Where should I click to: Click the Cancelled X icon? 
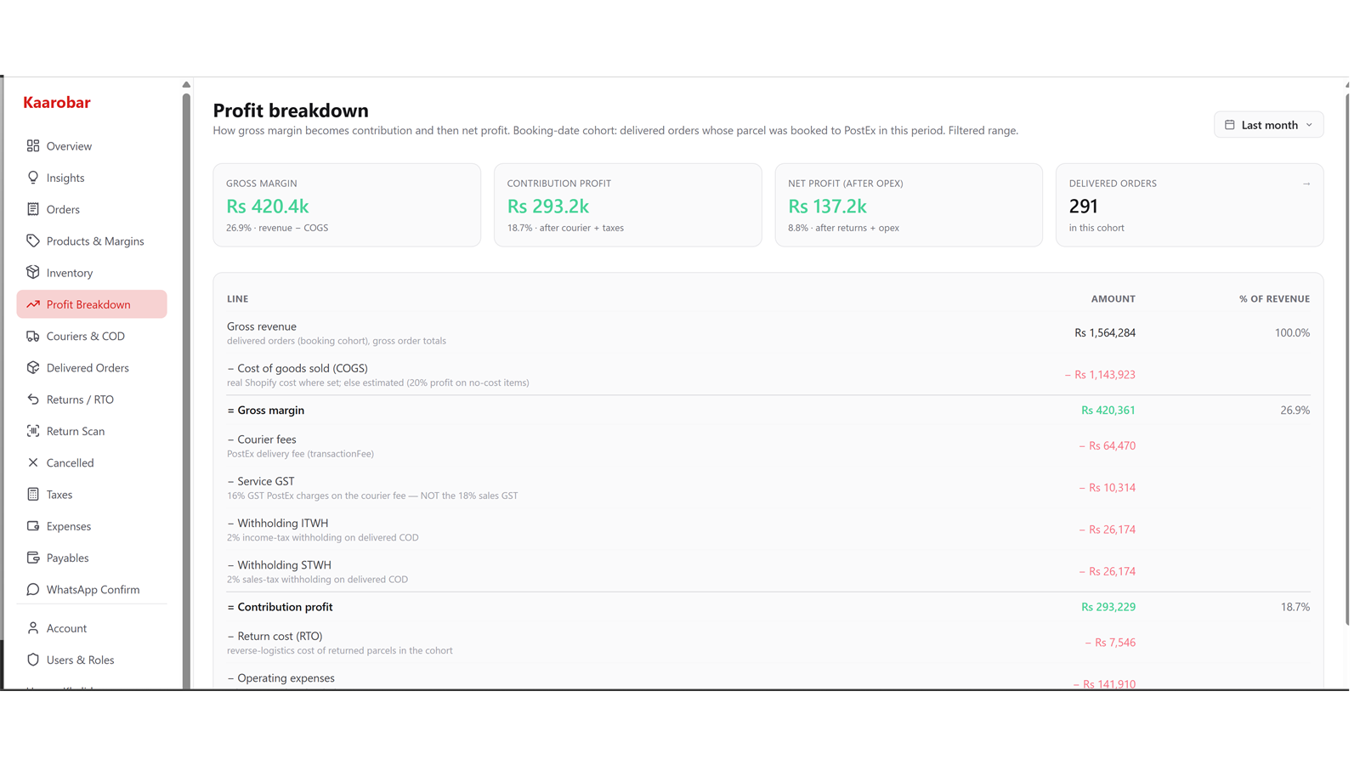[33, 462]
